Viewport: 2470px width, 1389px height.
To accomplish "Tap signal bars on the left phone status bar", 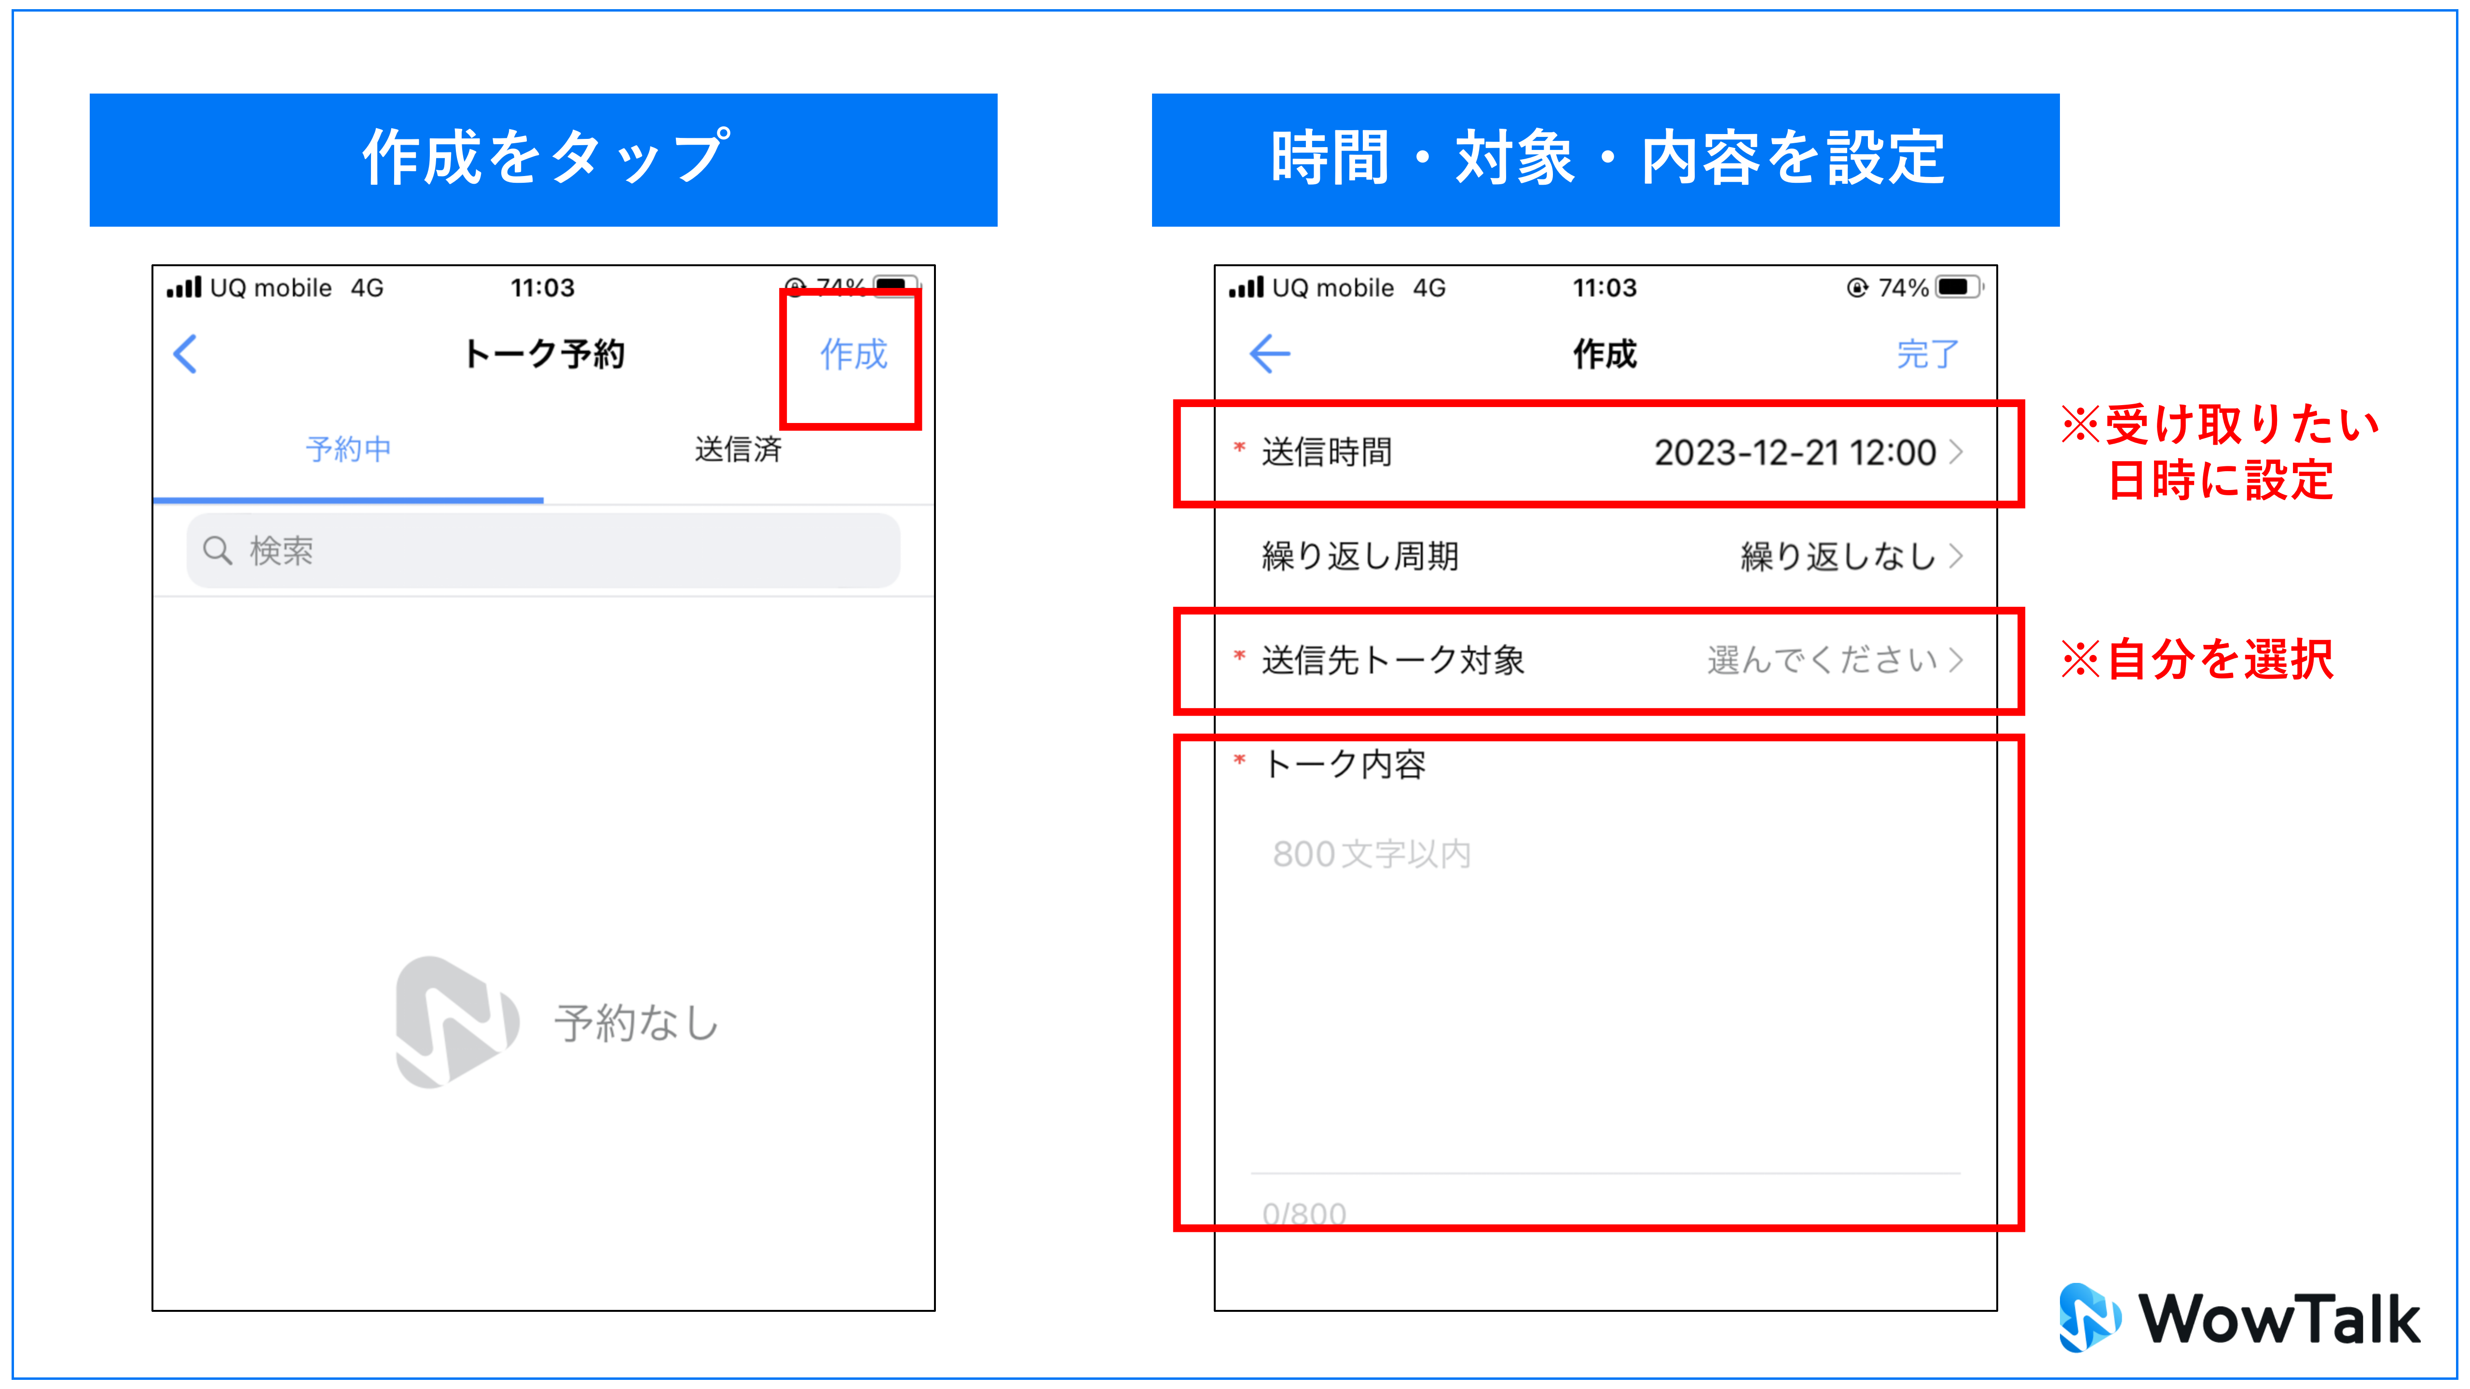I will (184, 286).
